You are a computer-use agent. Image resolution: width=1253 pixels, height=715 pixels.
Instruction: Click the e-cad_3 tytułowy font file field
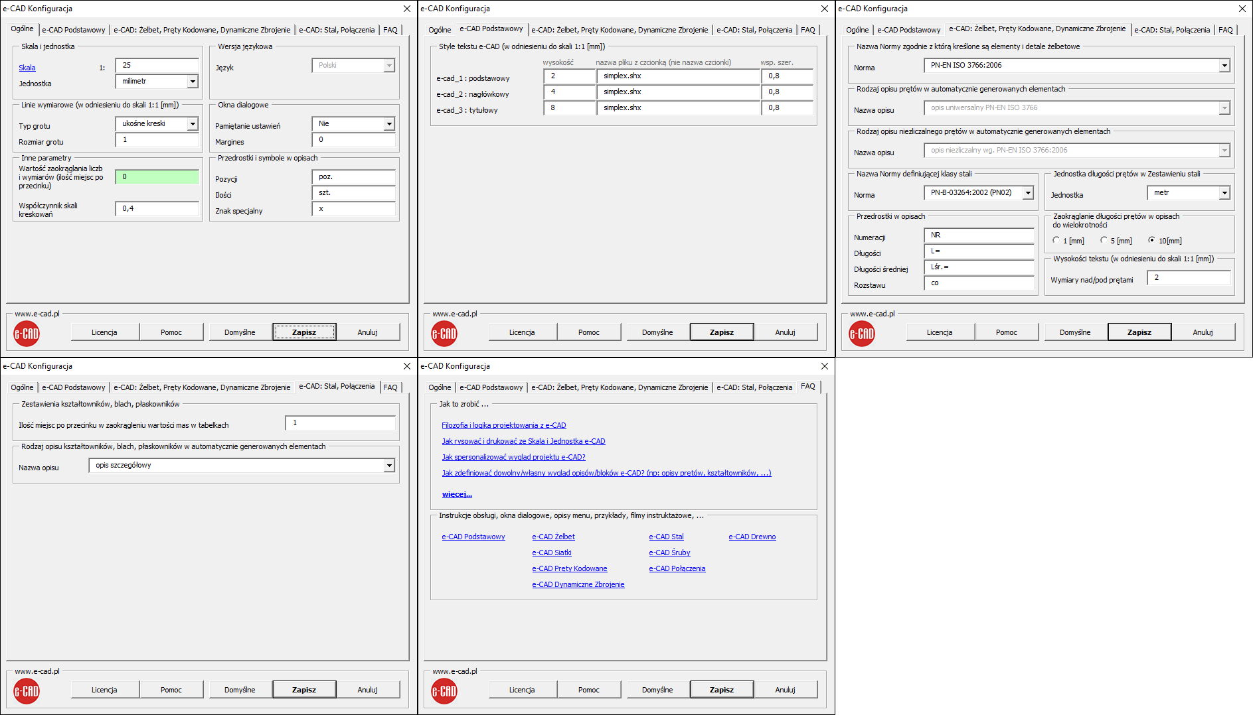pyautogui.click(x=678, y=108)
